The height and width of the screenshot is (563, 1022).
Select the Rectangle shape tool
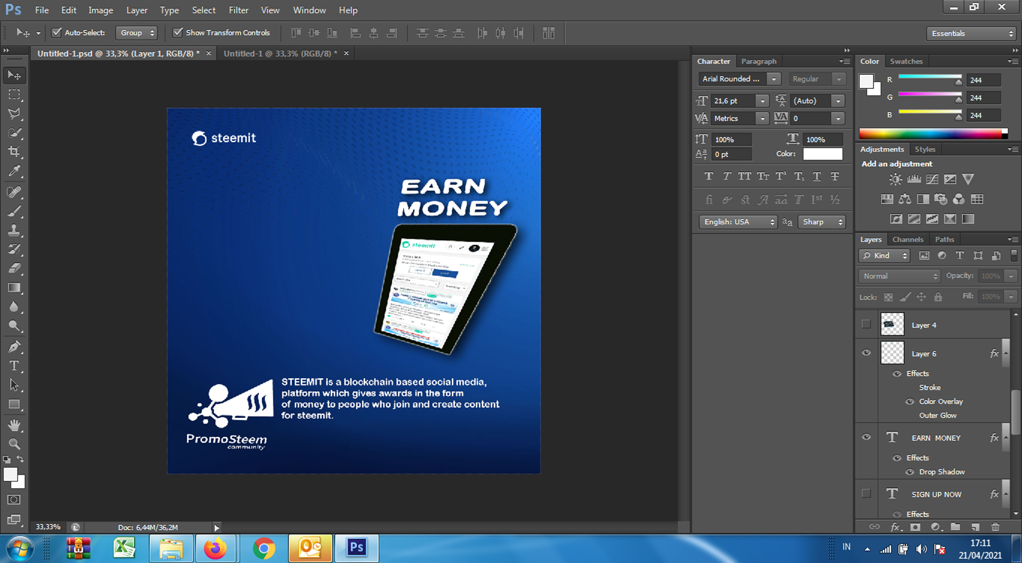tap(14, 404)
